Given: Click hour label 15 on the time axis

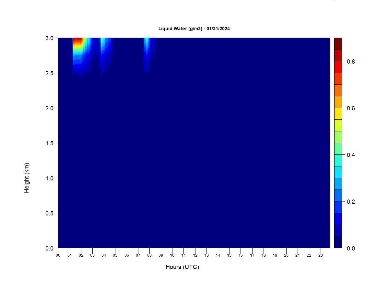Looking at the screenshot, I should tap(229, 255).
